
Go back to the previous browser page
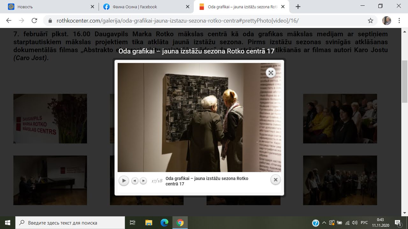pyautogui.click(x=9, y=21)
